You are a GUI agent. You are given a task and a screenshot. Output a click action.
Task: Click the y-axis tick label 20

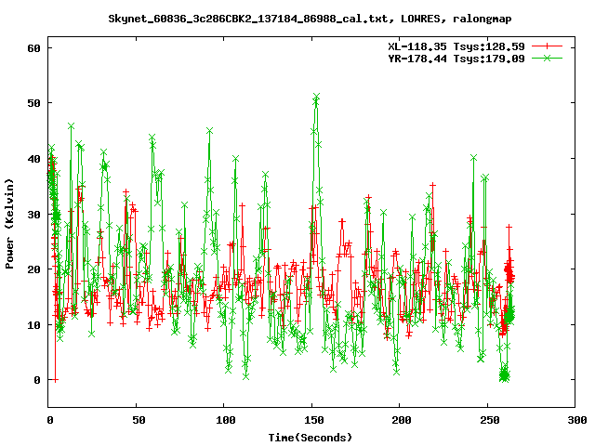pos(34,269)
